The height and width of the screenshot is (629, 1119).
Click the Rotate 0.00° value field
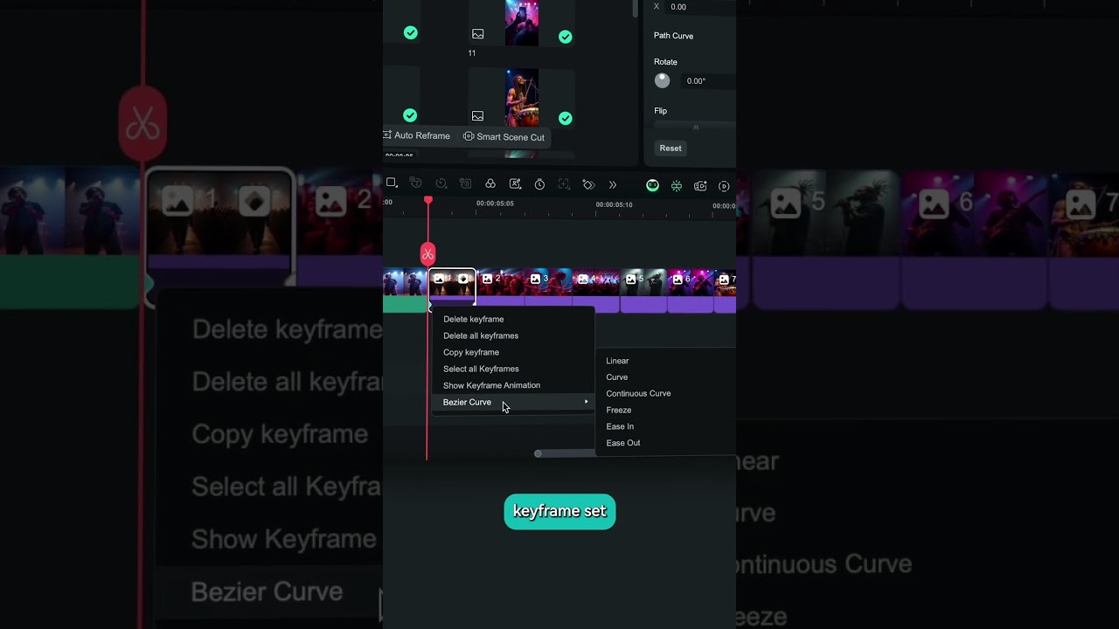point(708,81)
